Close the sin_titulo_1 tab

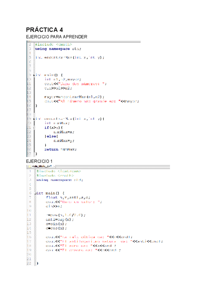click(x=54, y=166)
